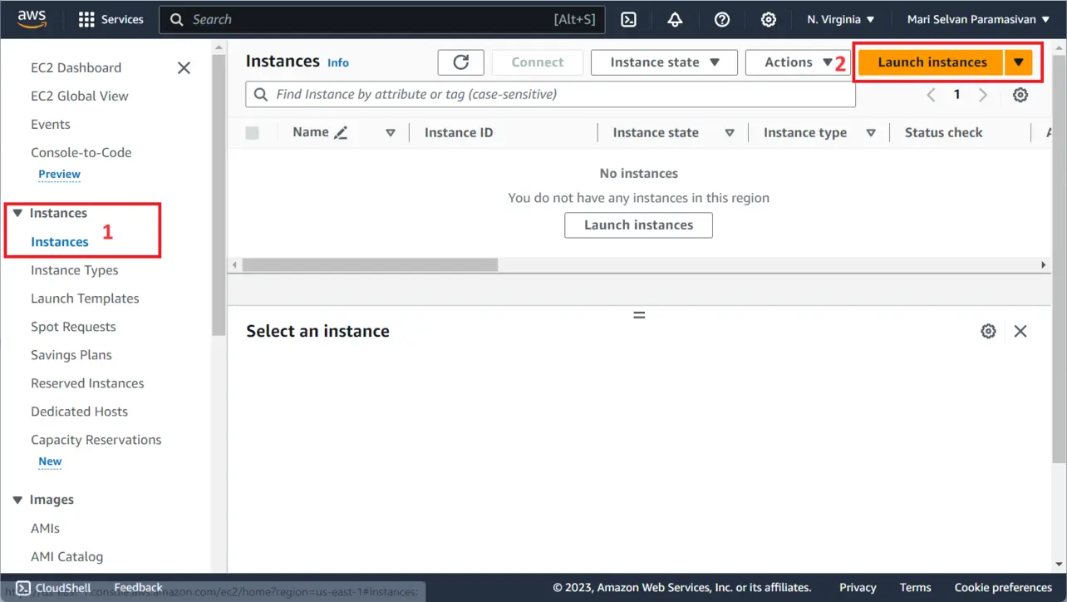This screenshot has width=1067, height=602.
Task: Go to previous page of instances
Action: 931,95
